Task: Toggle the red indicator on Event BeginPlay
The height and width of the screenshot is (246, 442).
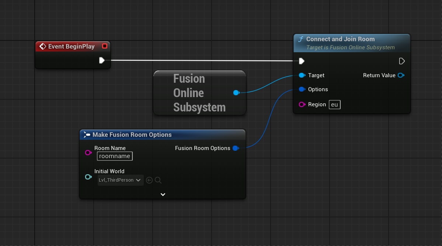Action: [104, 46]
